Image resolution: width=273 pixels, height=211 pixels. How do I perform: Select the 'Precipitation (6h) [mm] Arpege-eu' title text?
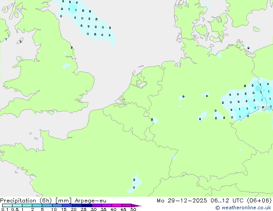53,201
